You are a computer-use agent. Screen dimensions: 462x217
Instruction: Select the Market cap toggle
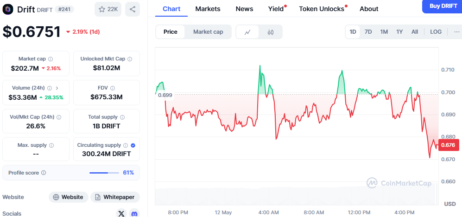(208, 32)
